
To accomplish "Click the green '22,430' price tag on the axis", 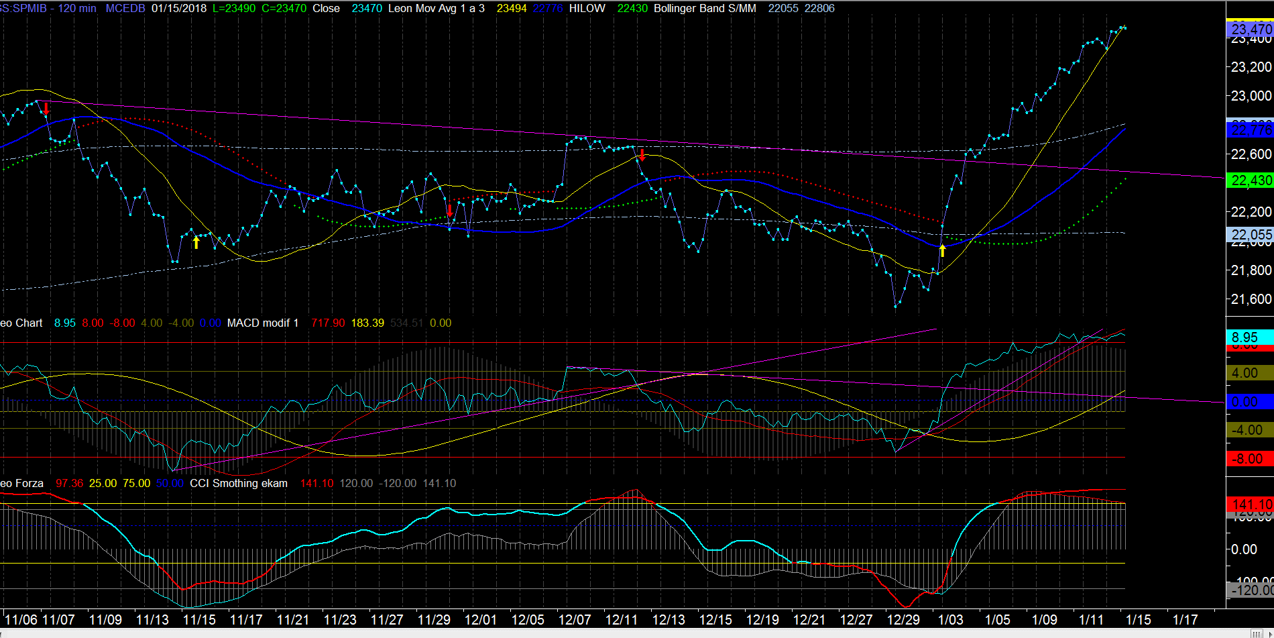I will click(1250, 180).
